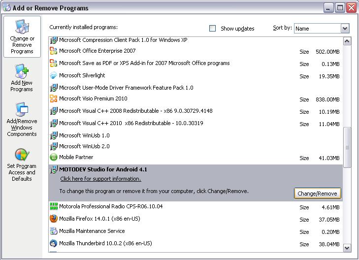Click the MOTODEV Studio for Android icon

(54, 169)
